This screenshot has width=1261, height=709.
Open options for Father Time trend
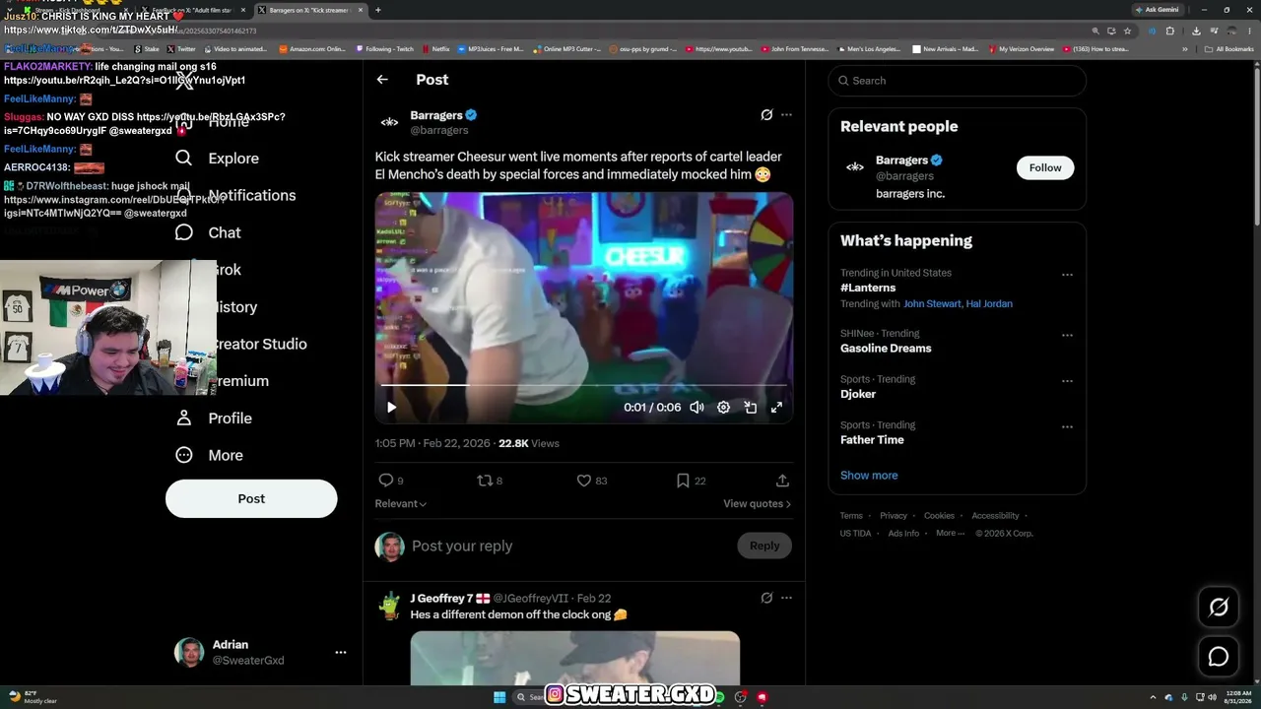click(x=1067, y=427)
